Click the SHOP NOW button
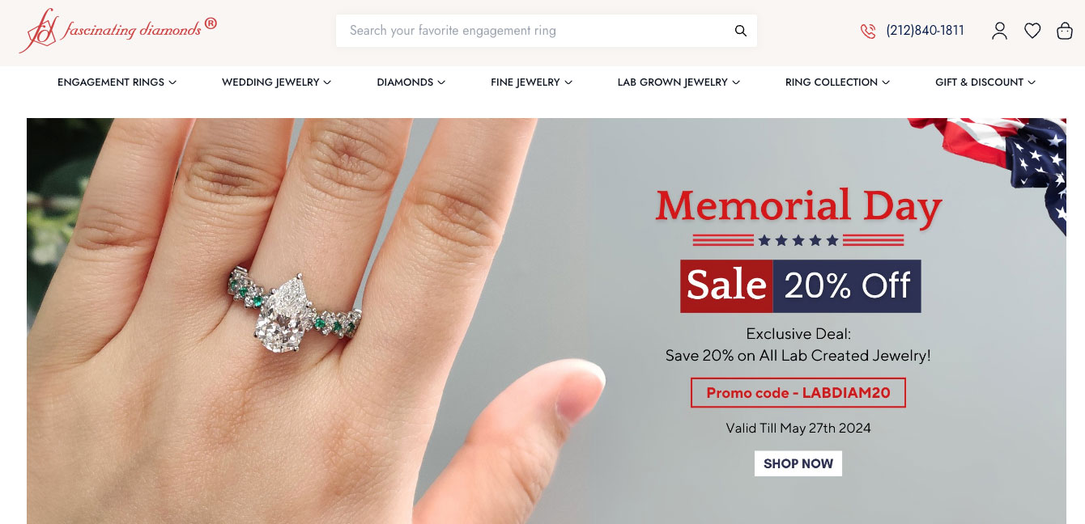 coord(798,463)
